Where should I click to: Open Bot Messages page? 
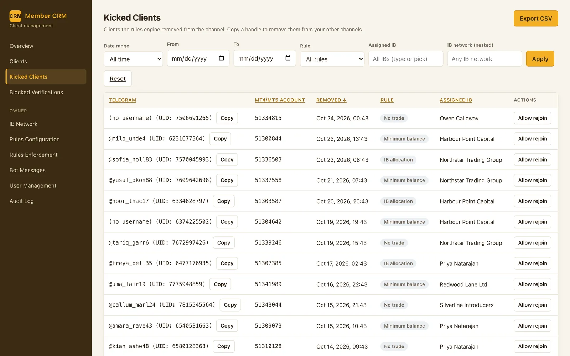46,170
